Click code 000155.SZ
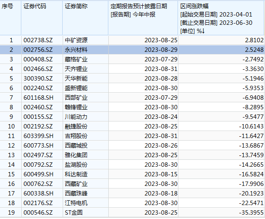The image size is (265, 219). [x=38, y=117]
